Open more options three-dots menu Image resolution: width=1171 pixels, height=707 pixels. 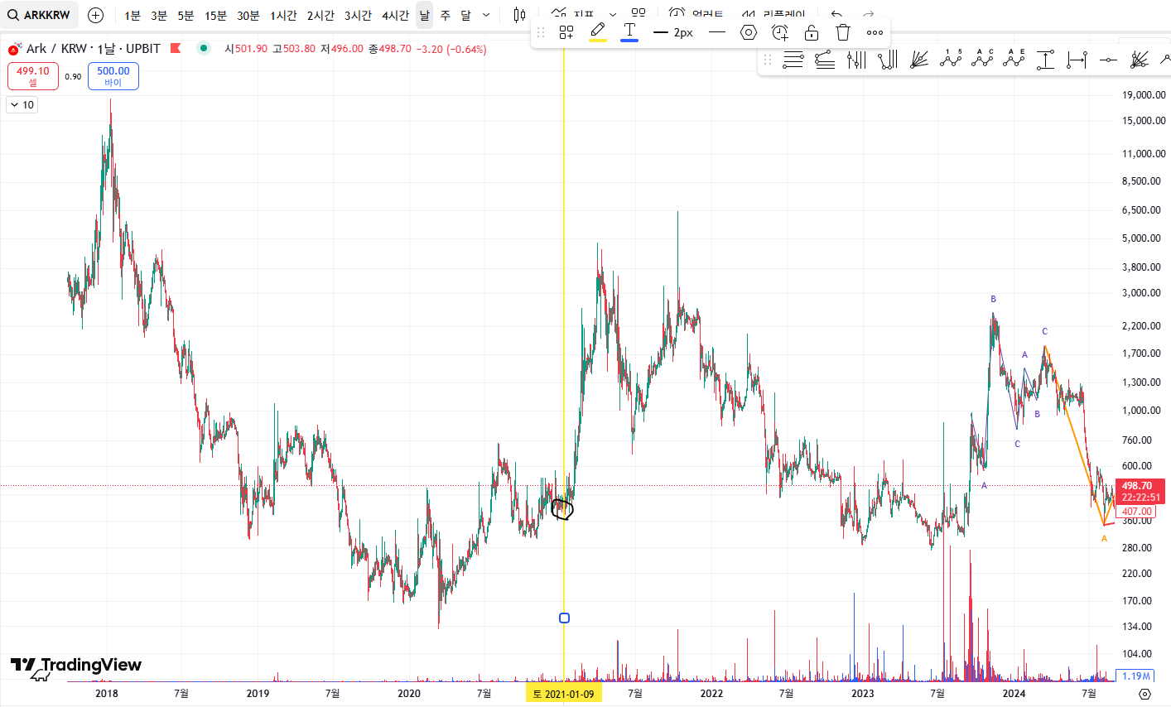[x=875, y=32]
